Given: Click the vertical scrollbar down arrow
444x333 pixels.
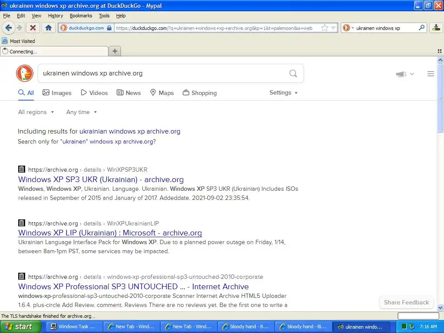Looking at the screenshot, I should (440, 307).
